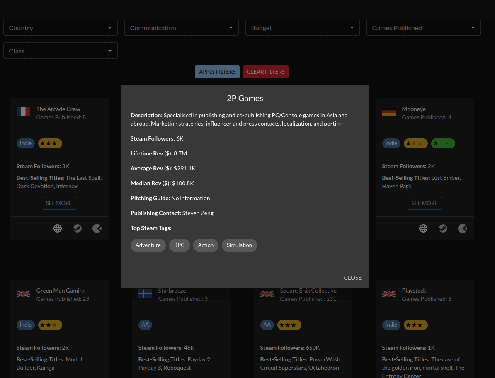Click the UK flag on Square Enix Collective
Image resolution: width=495 pixels, height=378 pixels.
point(267,294)
